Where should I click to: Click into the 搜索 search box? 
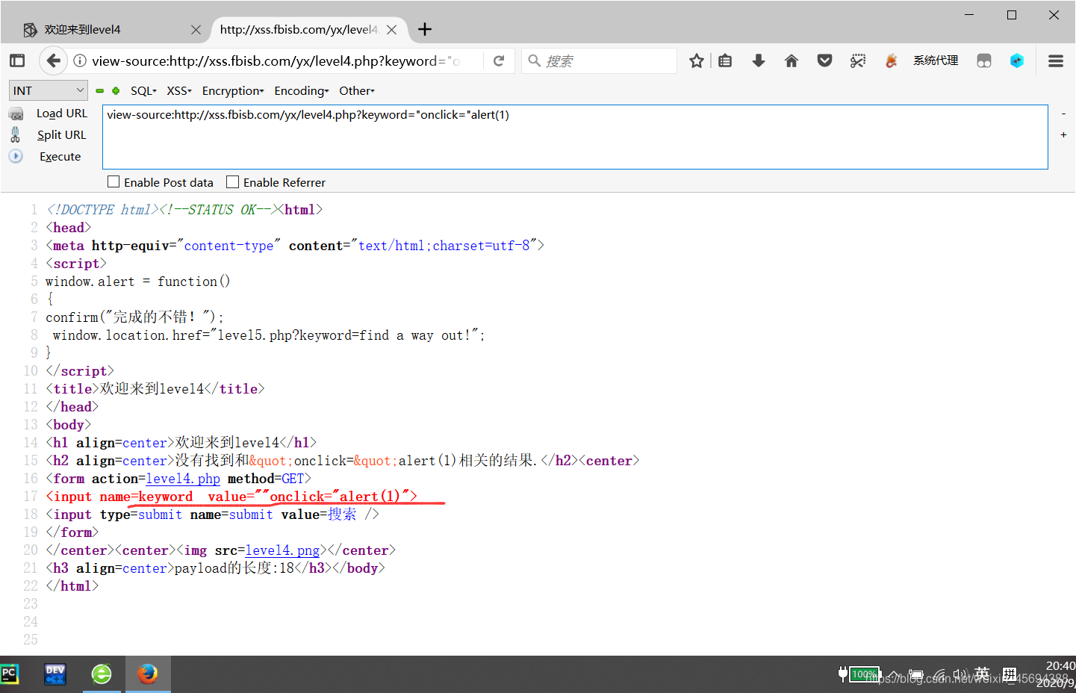click(600, 60)
